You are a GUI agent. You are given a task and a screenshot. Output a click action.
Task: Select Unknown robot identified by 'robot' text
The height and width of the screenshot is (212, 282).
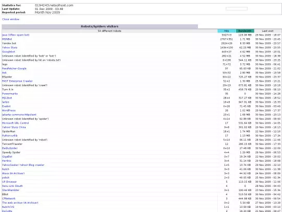(x=25, y=140)
